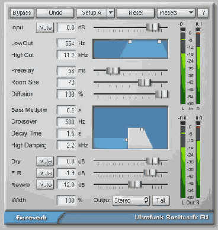Viewport: 218px width, 230px height.
Task: Click the Input dB value field
Action: click(x=66, y=27)
